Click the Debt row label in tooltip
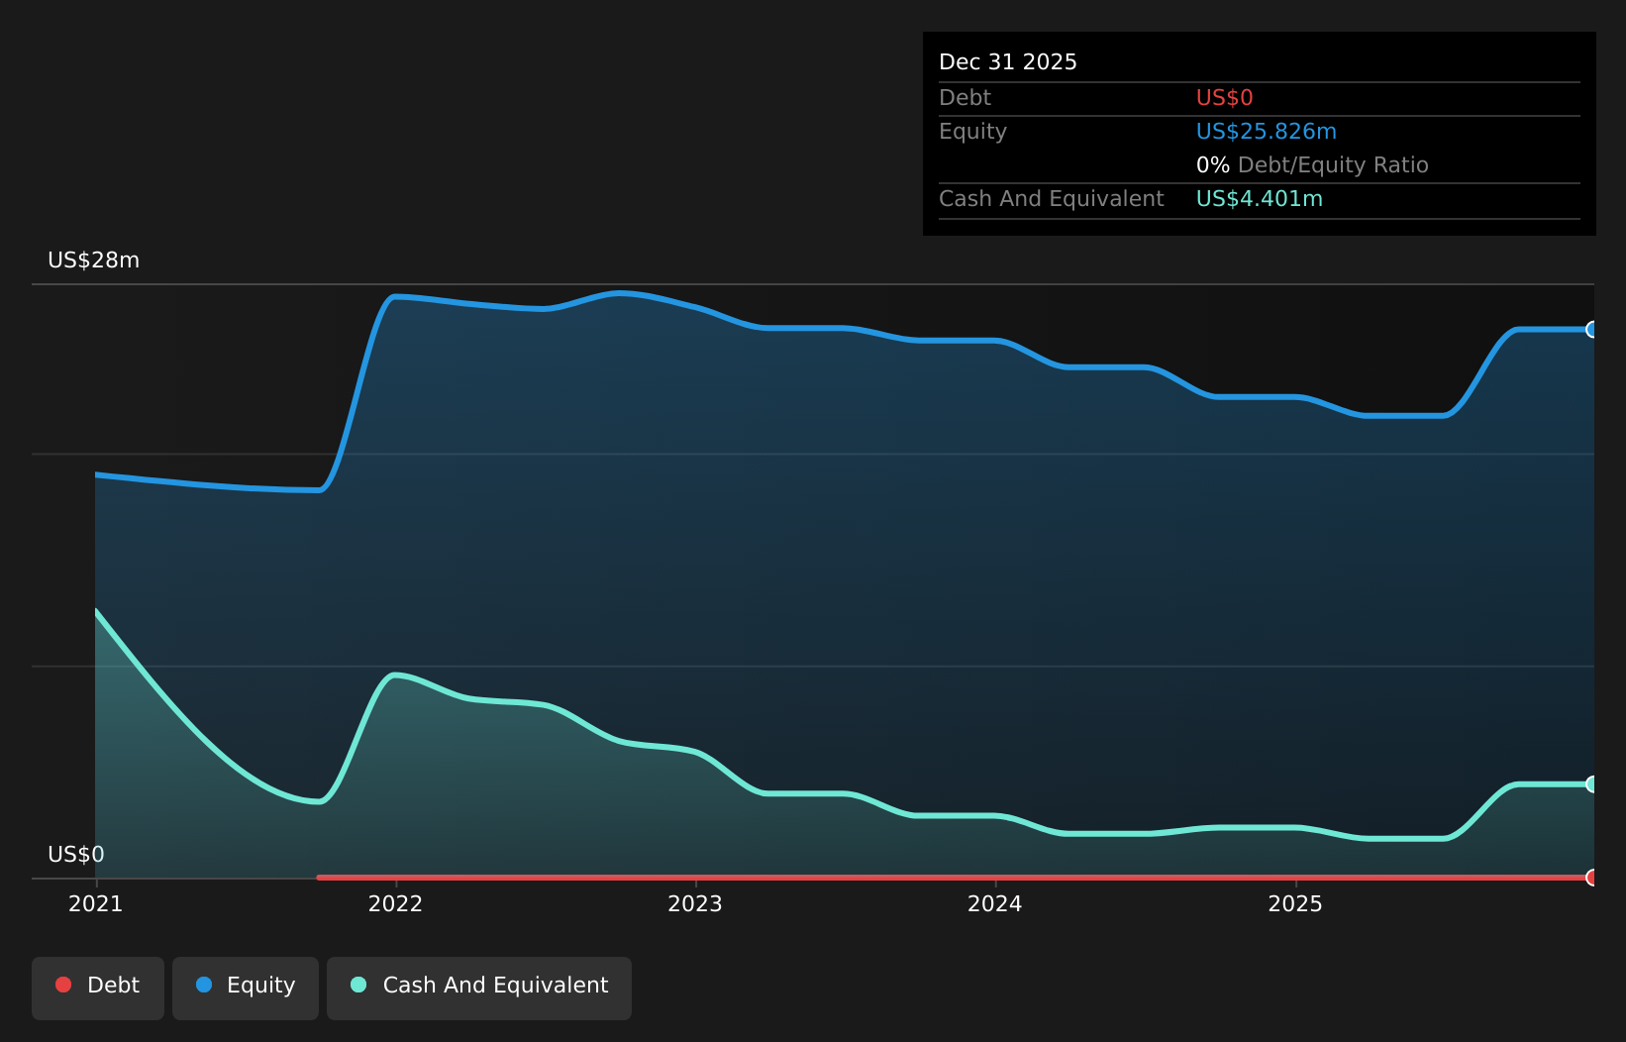 coord(965,98)
